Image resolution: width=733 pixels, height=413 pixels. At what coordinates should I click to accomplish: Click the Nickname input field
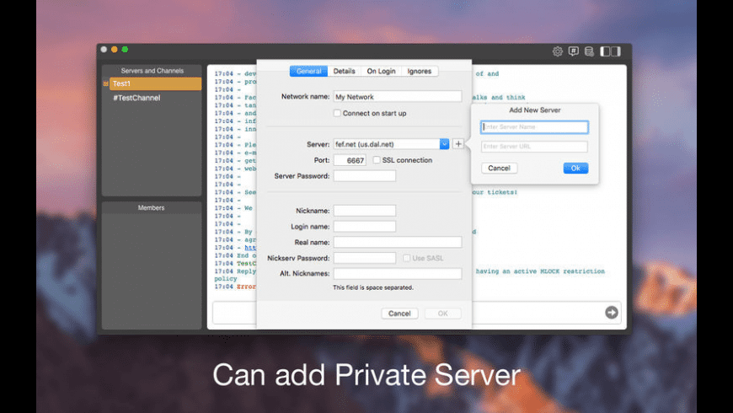click(x=365, y=211)
